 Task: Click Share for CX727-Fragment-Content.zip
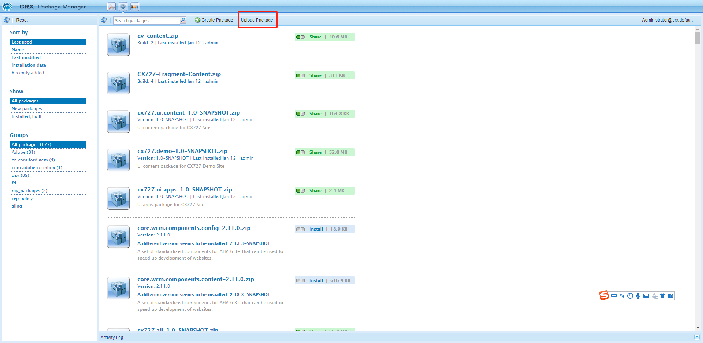pyautogui.click(x=315, y=75)
